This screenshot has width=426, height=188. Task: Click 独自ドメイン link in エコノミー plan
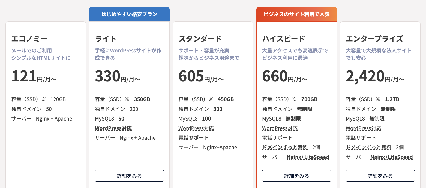point(26,109)
